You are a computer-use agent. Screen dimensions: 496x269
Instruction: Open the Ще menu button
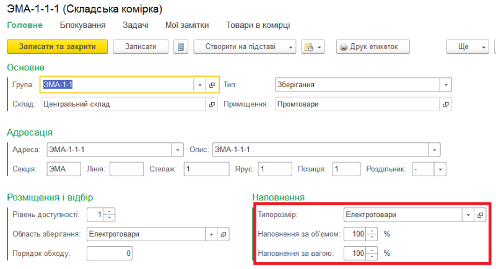pyautogui.click(x=468, y=47)
